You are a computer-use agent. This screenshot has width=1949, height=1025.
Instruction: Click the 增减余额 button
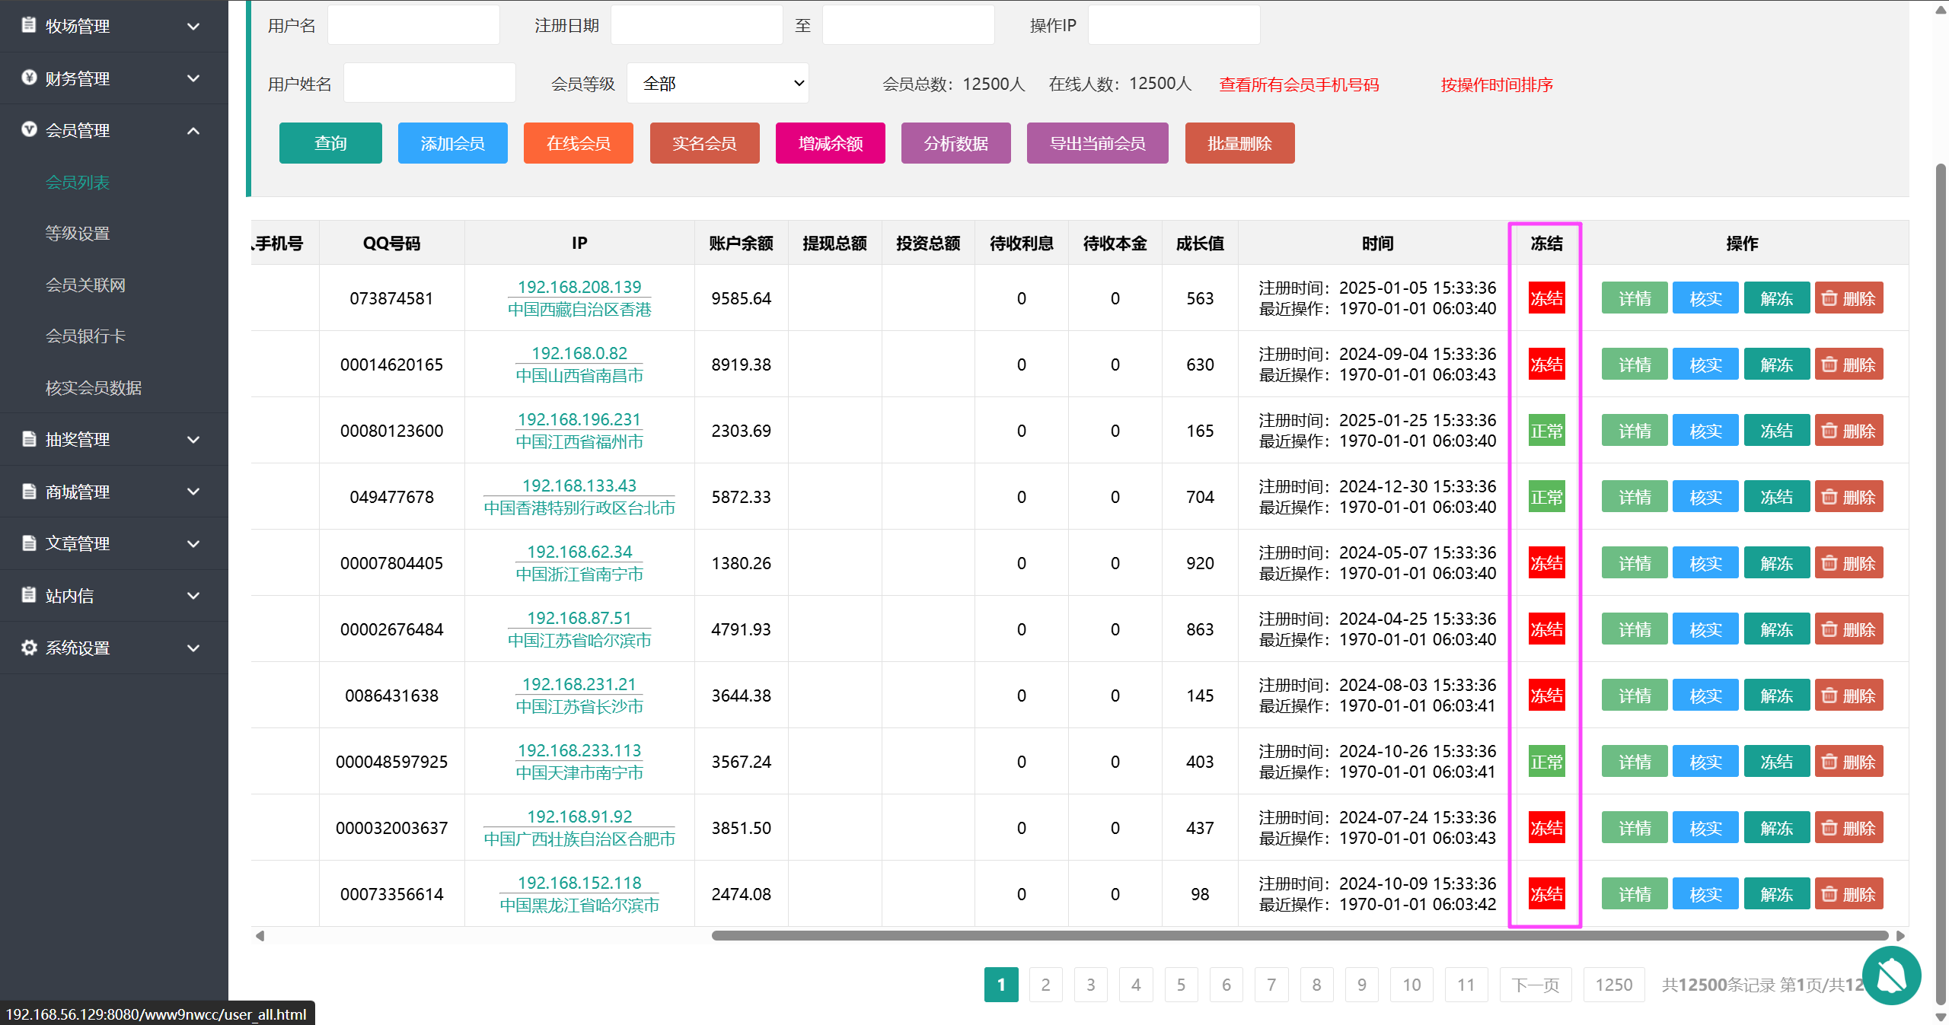(x=831, y=143)
